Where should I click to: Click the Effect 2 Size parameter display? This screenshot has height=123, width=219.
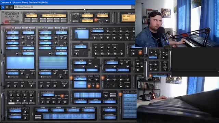[x=111, y=70]
